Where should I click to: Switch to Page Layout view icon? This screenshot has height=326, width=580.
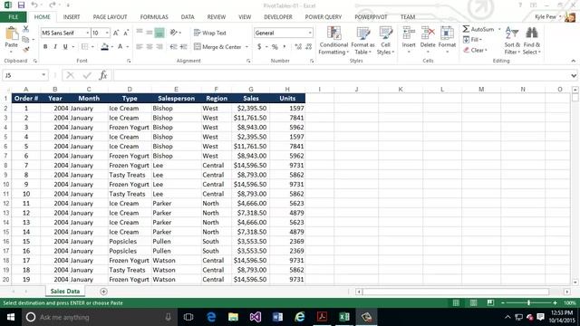point(473,302)
